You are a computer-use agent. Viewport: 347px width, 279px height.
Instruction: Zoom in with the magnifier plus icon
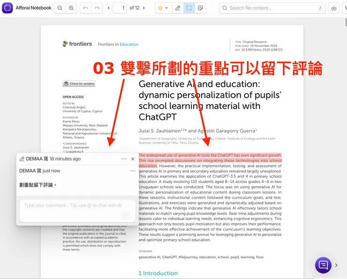click(71, 8)
